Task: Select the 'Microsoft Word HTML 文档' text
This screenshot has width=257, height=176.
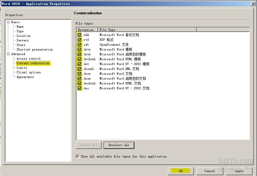Action: point(120,83)
